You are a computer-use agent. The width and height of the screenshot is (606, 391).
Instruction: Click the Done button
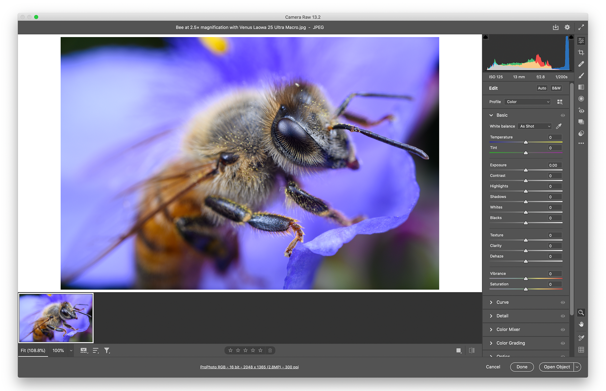point(520,367)
